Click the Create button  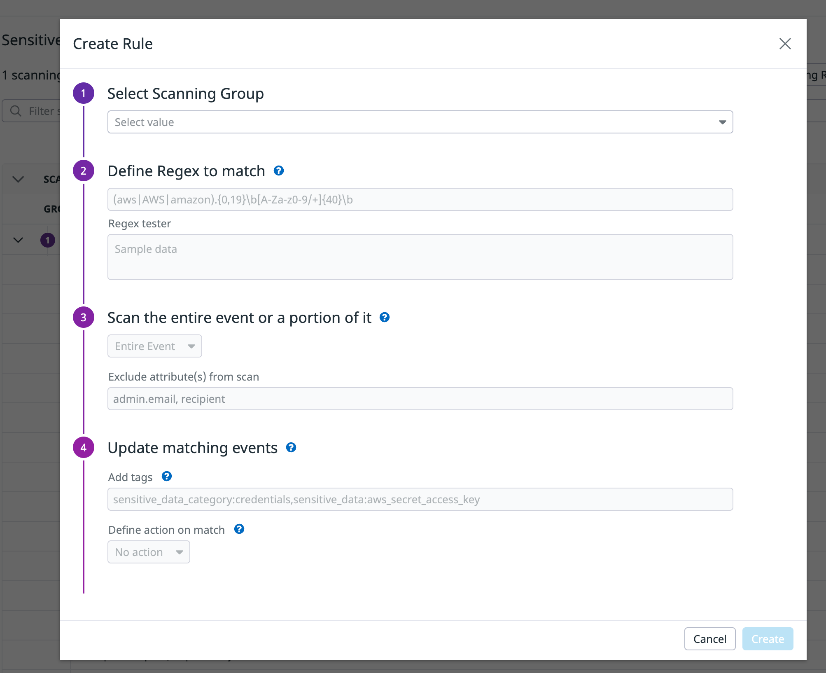point(768,639)
